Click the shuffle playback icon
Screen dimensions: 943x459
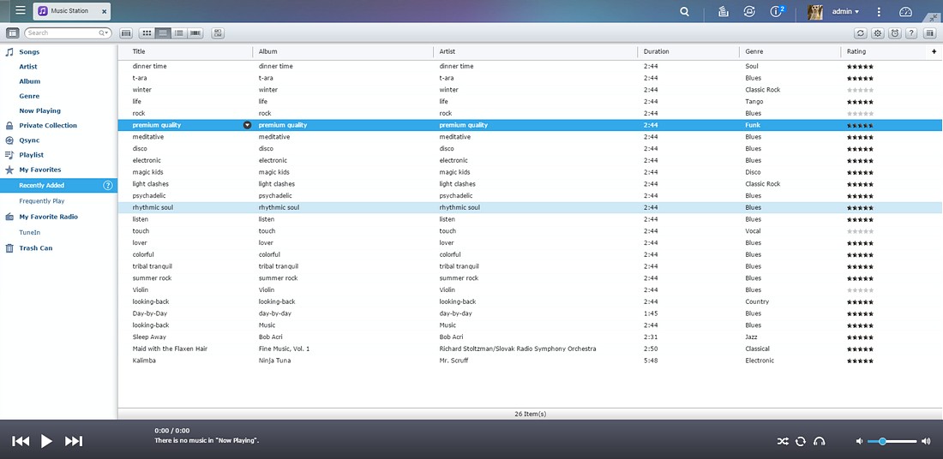pos(783,442)
